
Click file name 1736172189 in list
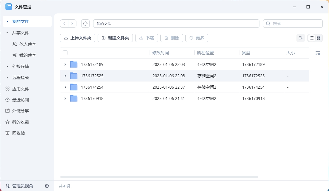pyautogui.click(x=92, y=64)
